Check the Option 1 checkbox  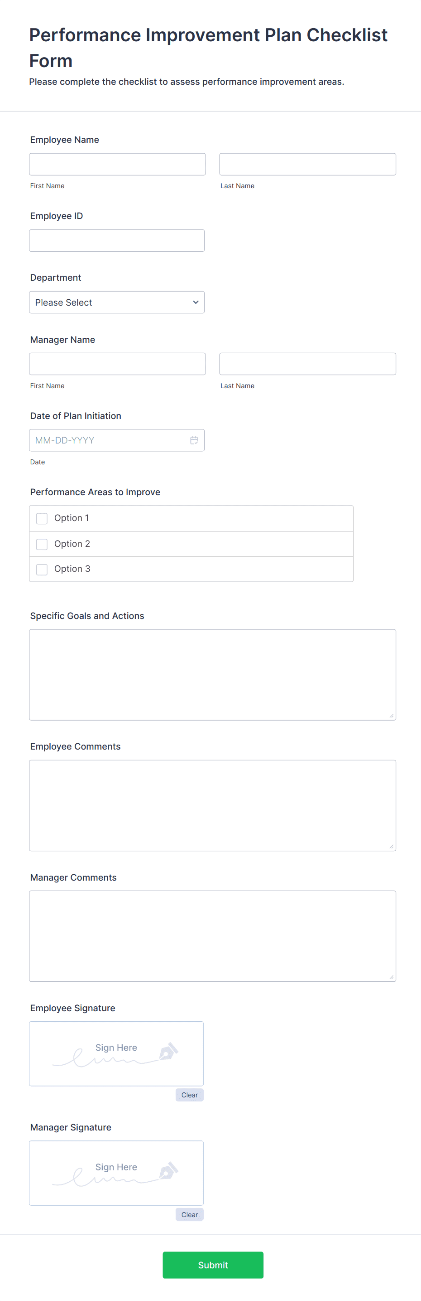tap(42, 519)
